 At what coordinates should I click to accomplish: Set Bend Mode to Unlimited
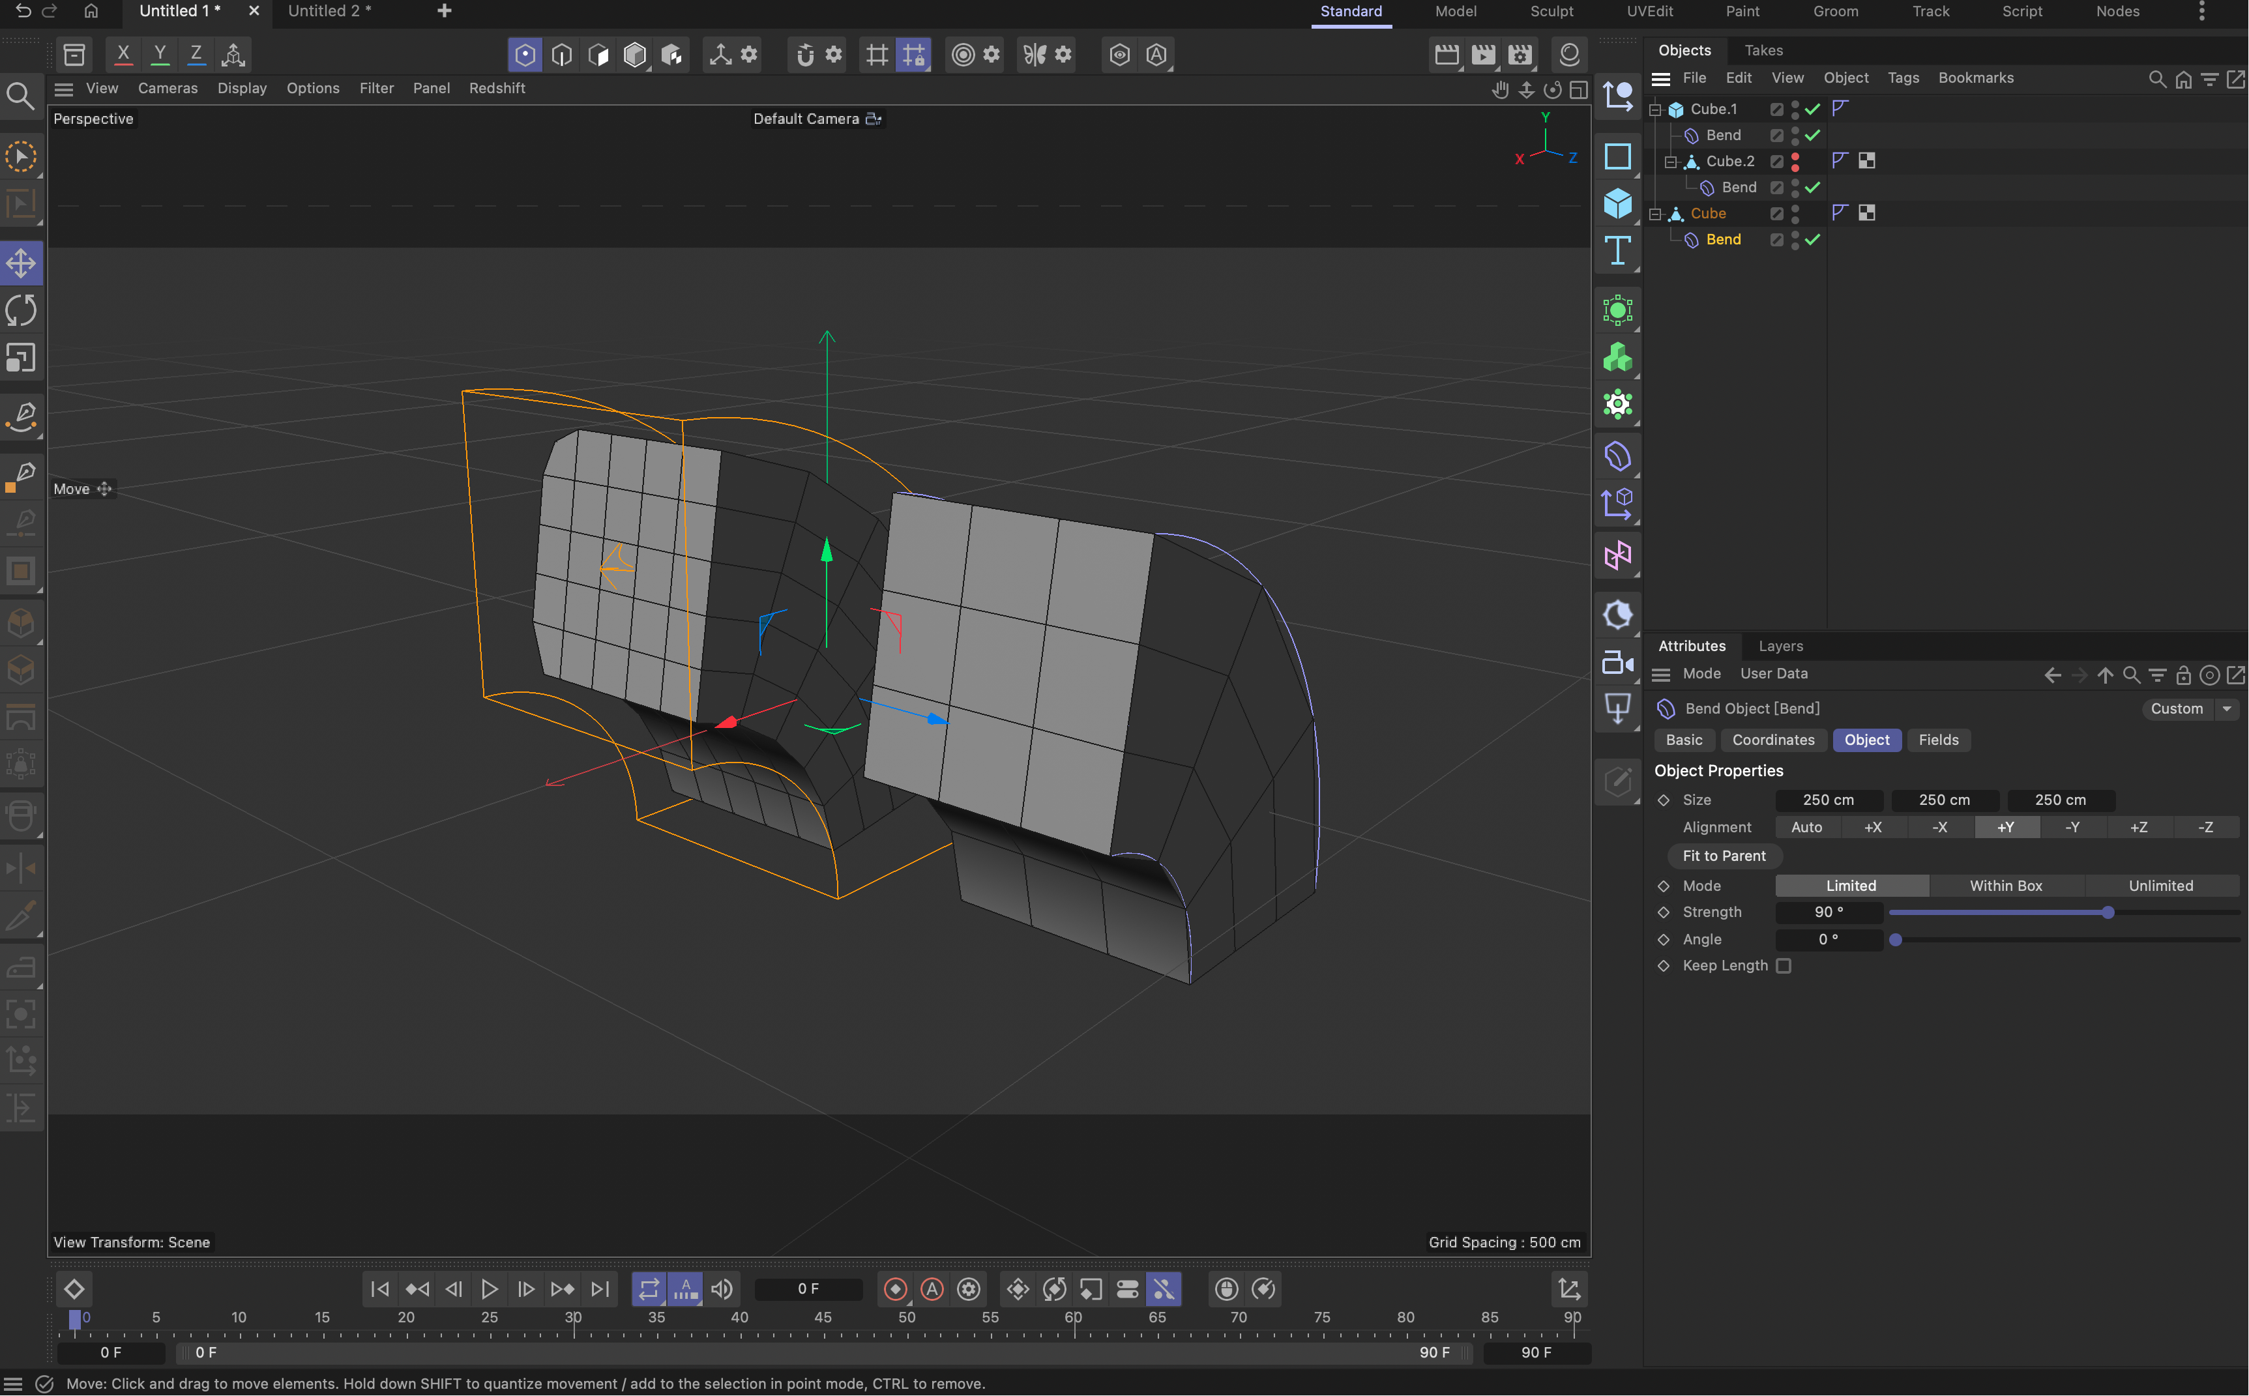(x=2161, y=886)
